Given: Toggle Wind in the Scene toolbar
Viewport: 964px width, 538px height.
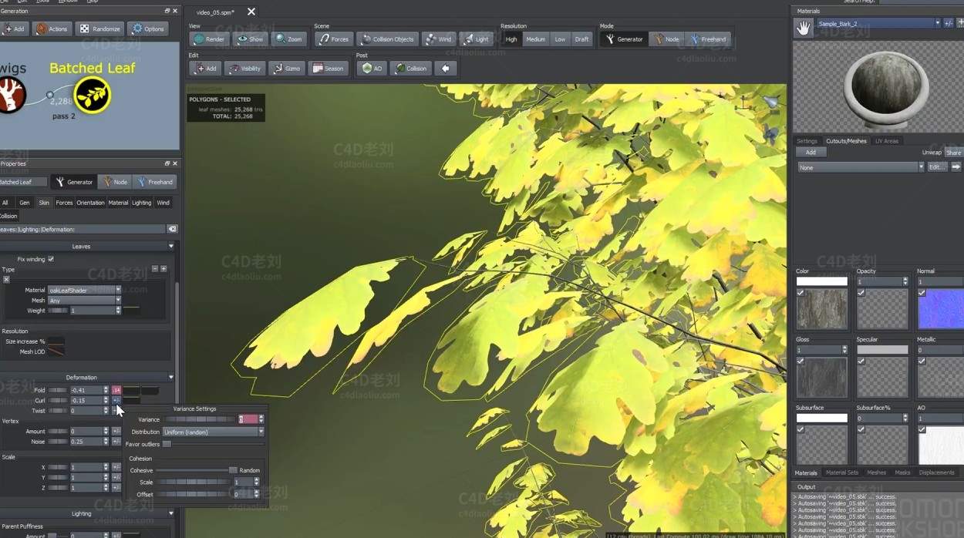Looking at the screenshot, I should 439,39.
